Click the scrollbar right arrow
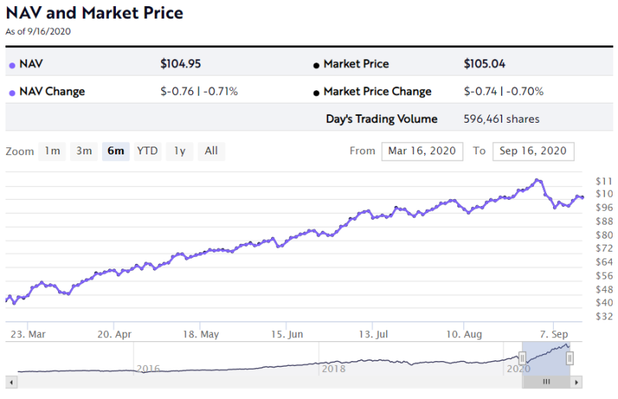The image size is (618, 399). click(577, 382)
